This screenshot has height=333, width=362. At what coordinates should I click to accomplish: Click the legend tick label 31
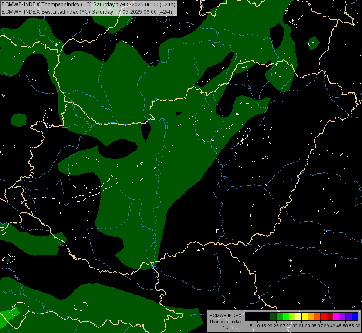[x=301, y=326]
